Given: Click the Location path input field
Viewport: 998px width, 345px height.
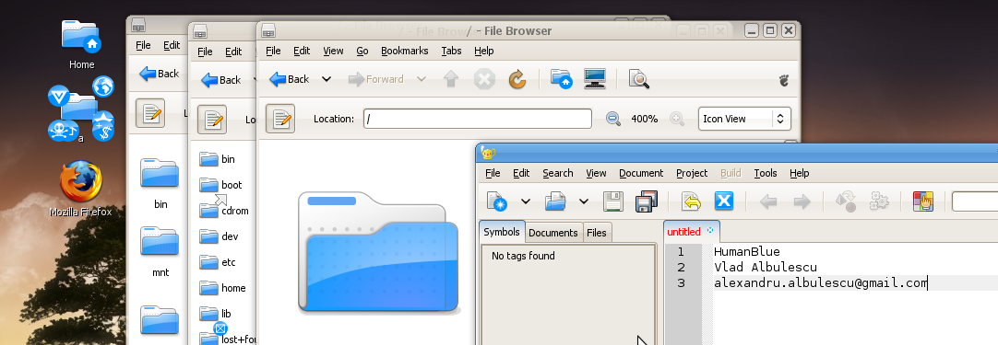Looking at the screenshot, I should coord(478,119).
